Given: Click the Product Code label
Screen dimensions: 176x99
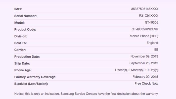Looking at the screenshot, I should coord(25,29).
